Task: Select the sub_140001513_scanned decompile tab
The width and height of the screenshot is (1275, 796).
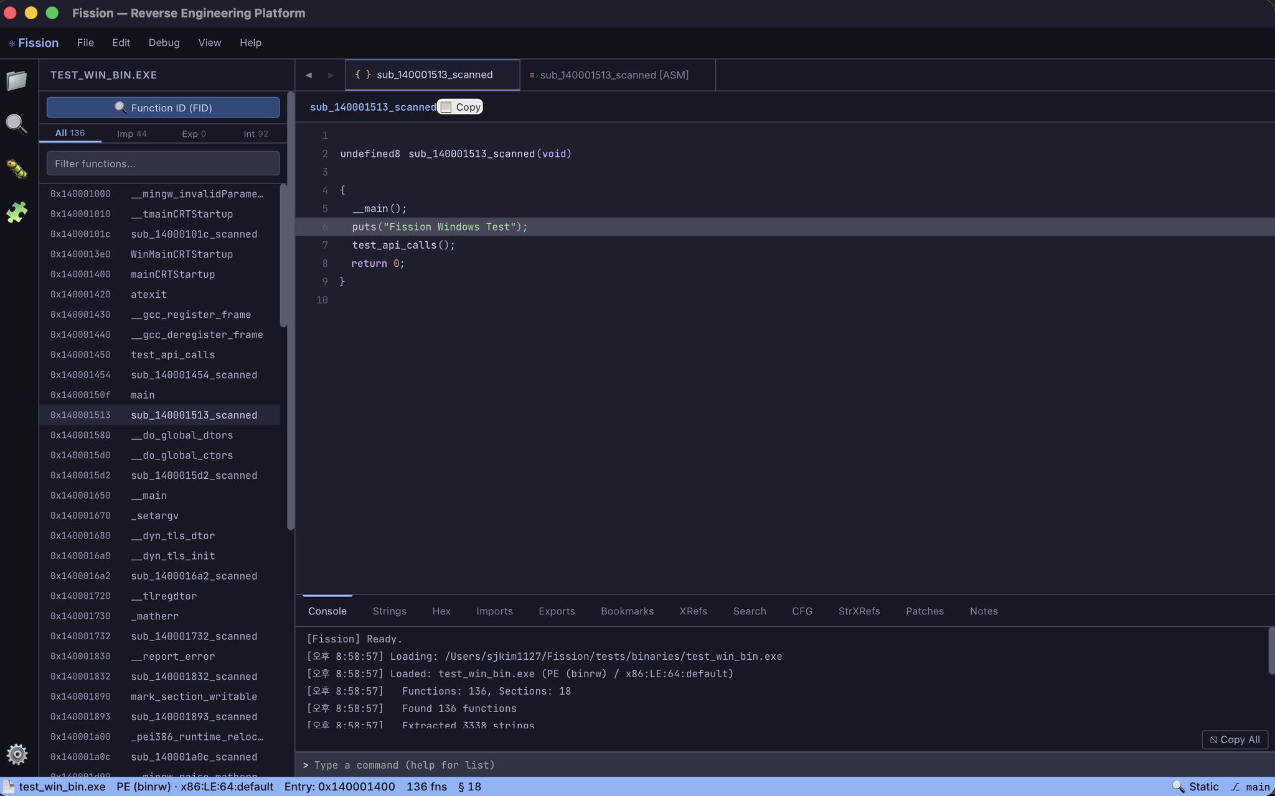Action: pos(433,75)
